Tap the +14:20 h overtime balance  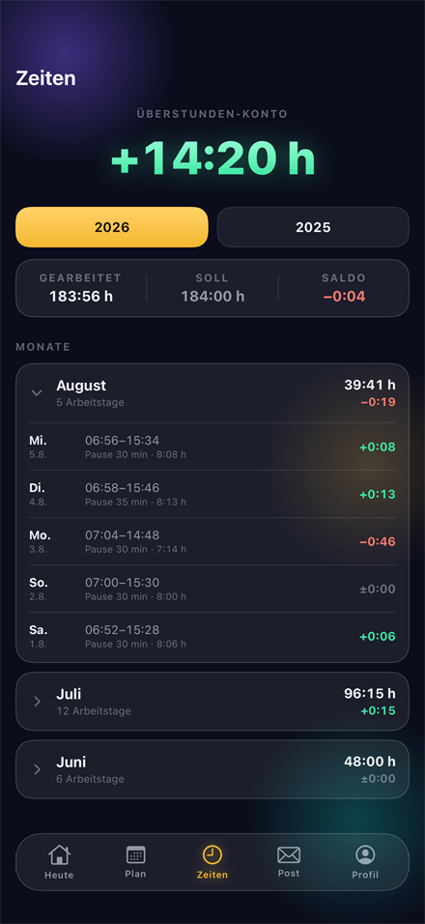tap(213, 159)
